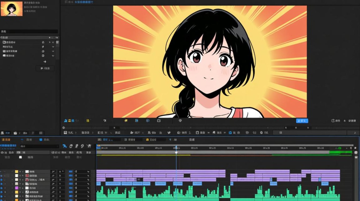The image size is (360, 201).
Task: Click the yellow label swatch on the first layer row
Action: [x=17, y=172]
